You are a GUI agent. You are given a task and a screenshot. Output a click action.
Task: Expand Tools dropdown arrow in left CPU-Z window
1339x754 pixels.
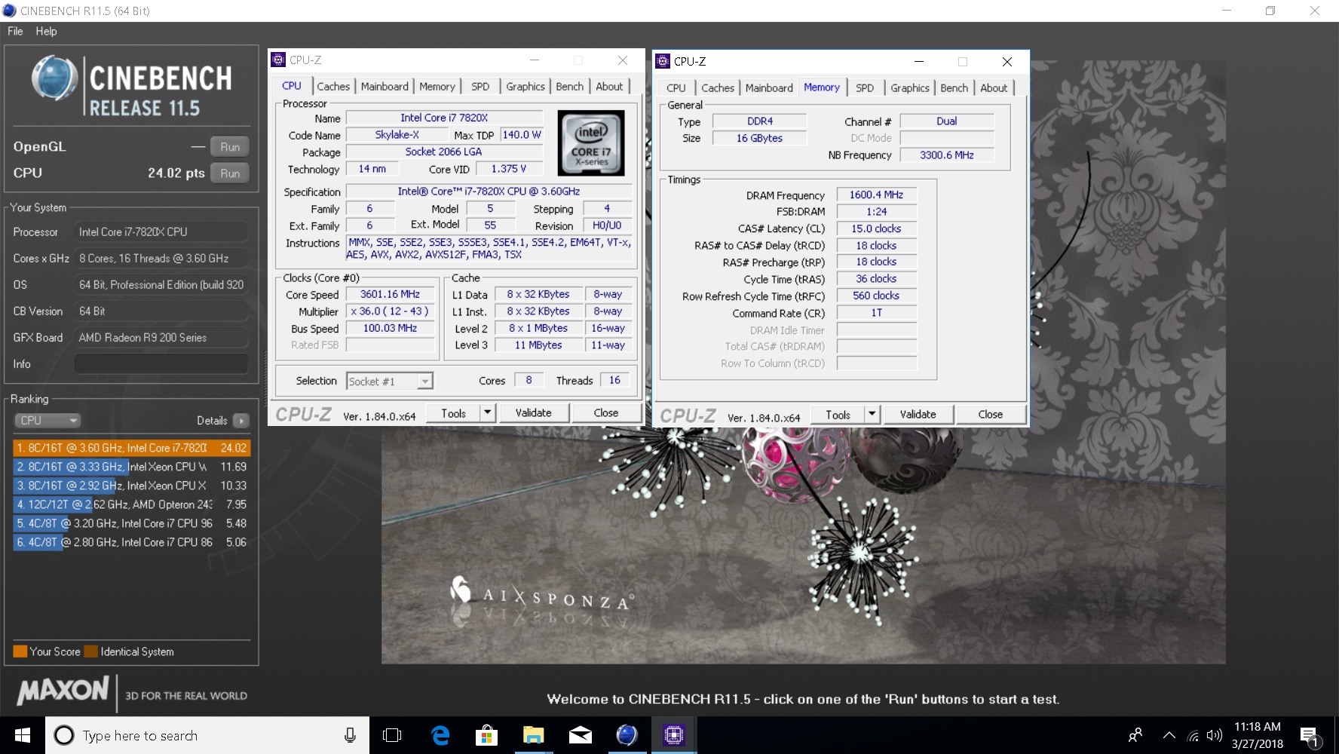[487, 413]
